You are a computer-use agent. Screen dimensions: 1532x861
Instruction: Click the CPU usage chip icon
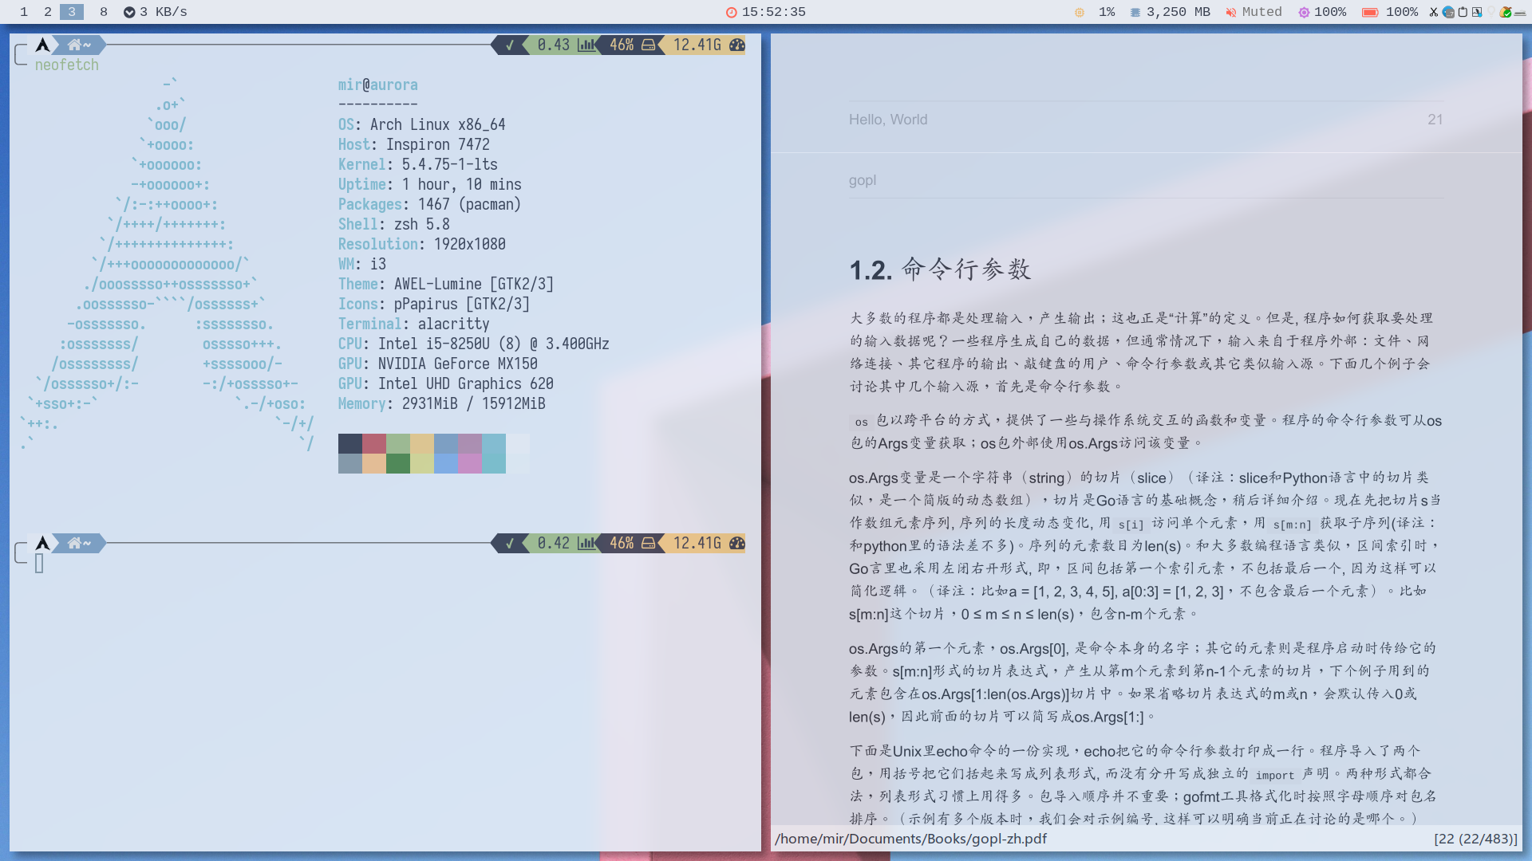tap(1080, 12)
